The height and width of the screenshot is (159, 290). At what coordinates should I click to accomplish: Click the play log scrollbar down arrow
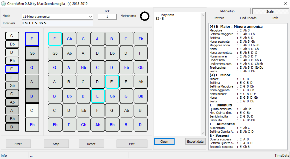pos(203,133)
